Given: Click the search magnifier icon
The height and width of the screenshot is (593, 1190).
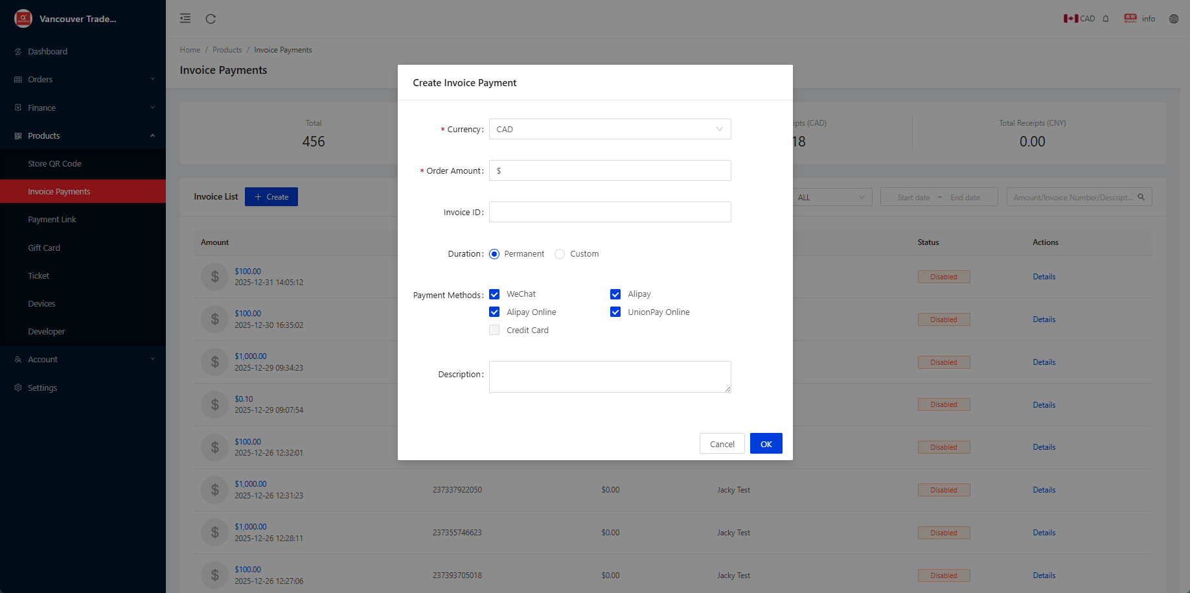Looking at the screenshot, I should point(1141,197).
